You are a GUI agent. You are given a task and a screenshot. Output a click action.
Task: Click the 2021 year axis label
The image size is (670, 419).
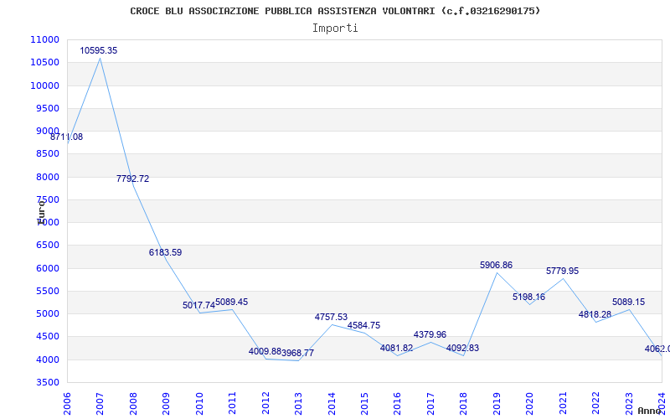[x=563, y=404]
